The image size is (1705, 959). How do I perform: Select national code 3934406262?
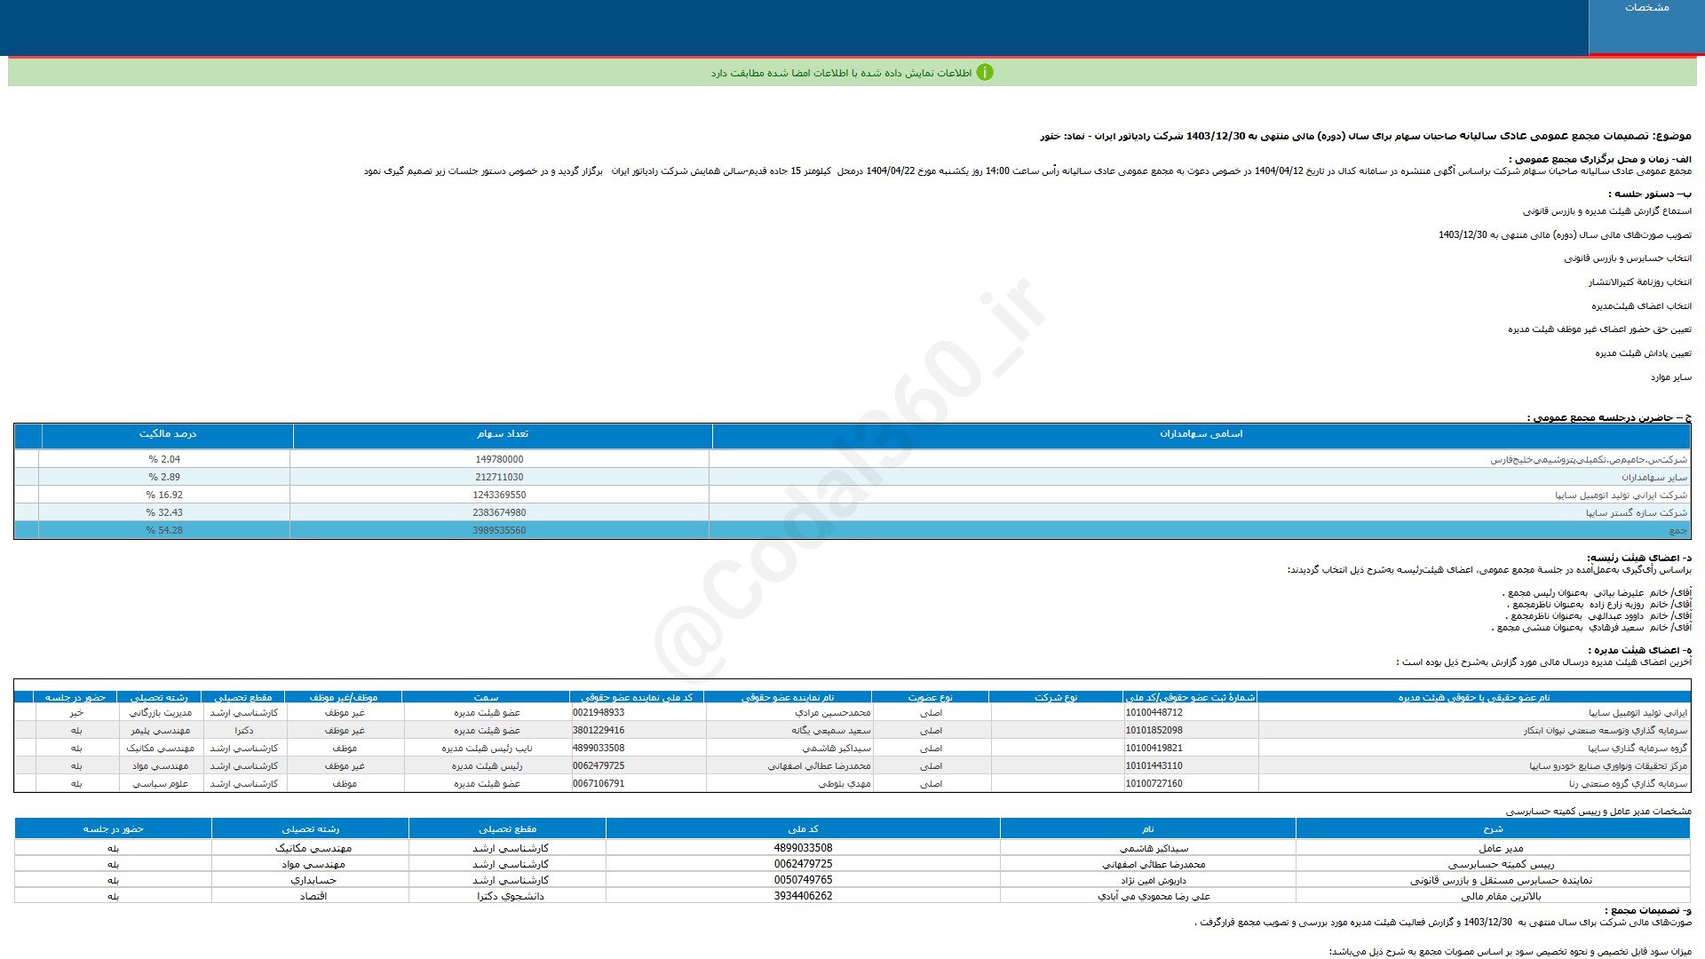click(803, 897)
